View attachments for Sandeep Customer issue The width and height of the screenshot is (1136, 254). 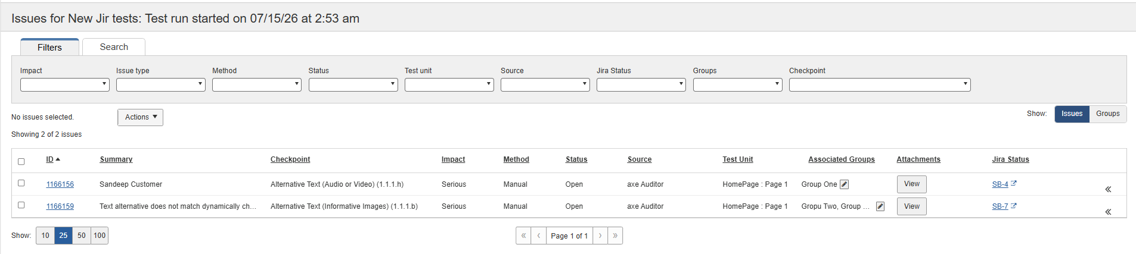(x=912, y=184)
